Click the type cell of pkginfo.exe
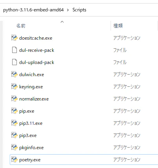Screen dimensions: 158x168 click(127, 148)
